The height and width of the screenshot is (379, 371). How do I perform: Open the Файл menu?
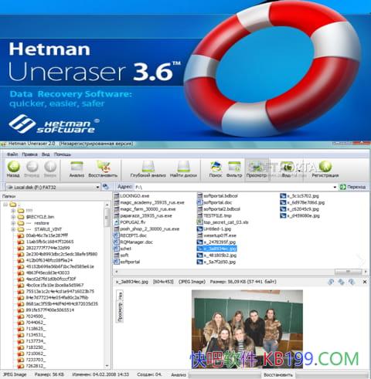click(12, 154)
